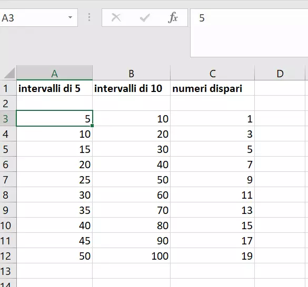308x287 pixels.
Task: Click selected cell A3 containing 5
Action: [54, 118]
